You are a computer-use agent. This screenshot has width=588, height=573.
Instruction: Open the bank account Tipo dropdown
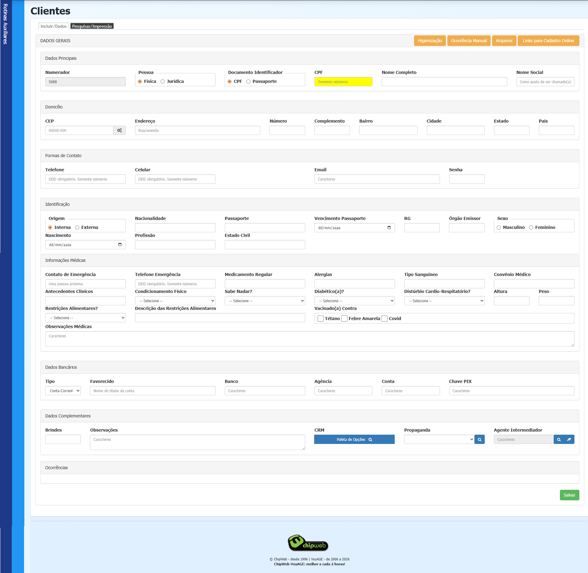(63, 391)
